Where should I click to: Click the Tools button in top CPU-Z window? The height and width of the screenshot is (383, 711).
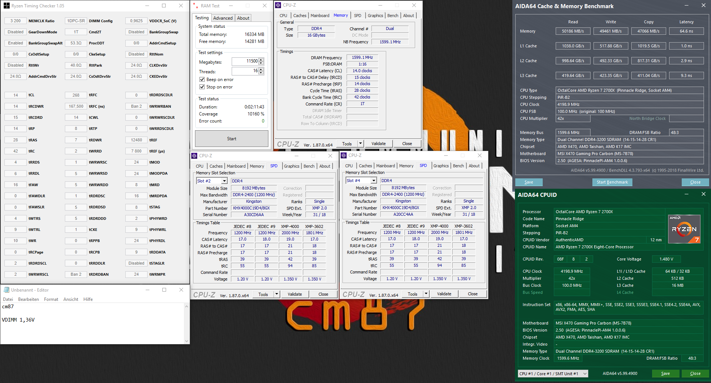347,144
